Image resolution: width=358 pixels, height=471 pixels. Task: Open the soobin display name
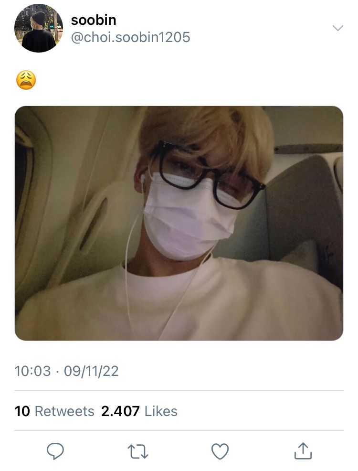coord(94,20)
